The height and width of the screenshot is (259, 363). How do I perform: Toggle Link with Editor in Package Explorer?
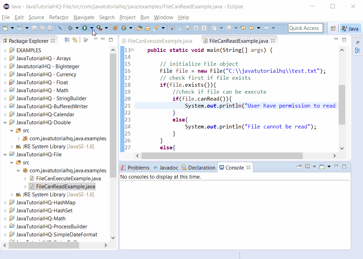point(75,40)
